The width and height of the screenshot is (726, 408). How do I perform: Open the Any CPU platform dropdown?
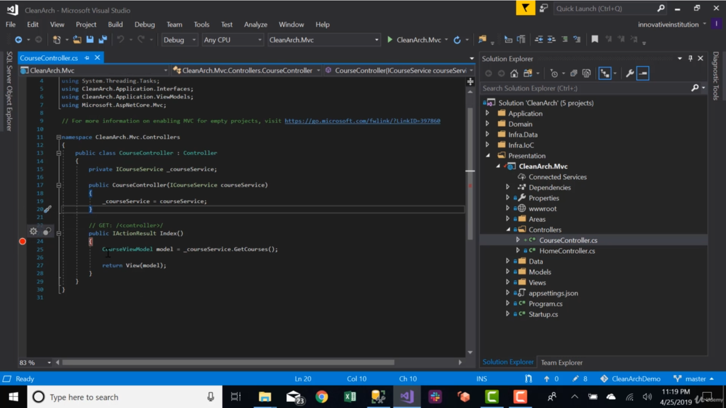(x=232, y=40)
